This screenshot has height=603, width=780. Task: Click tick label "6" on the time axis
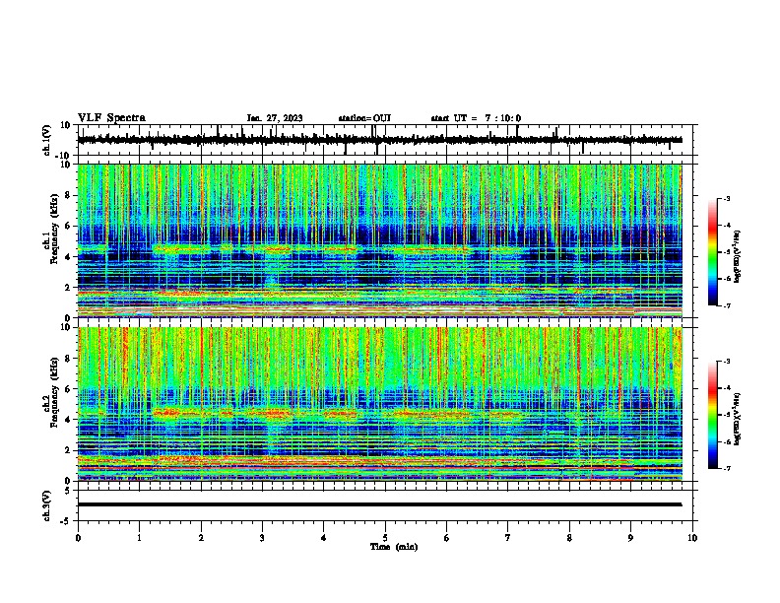[x=446, y=538]
